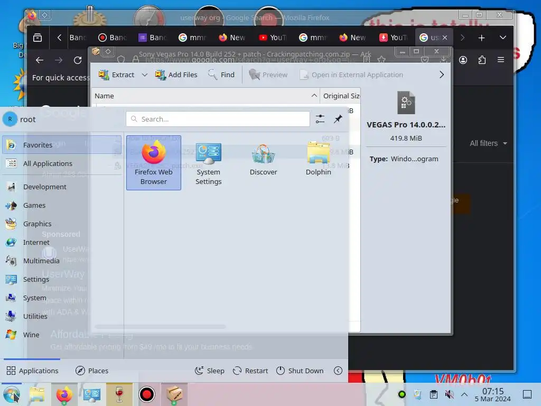This screenshot has width=541, height=406.
Task: Open Firefox extensions icon
Action: pyautogui.click(x=482, y=60)
